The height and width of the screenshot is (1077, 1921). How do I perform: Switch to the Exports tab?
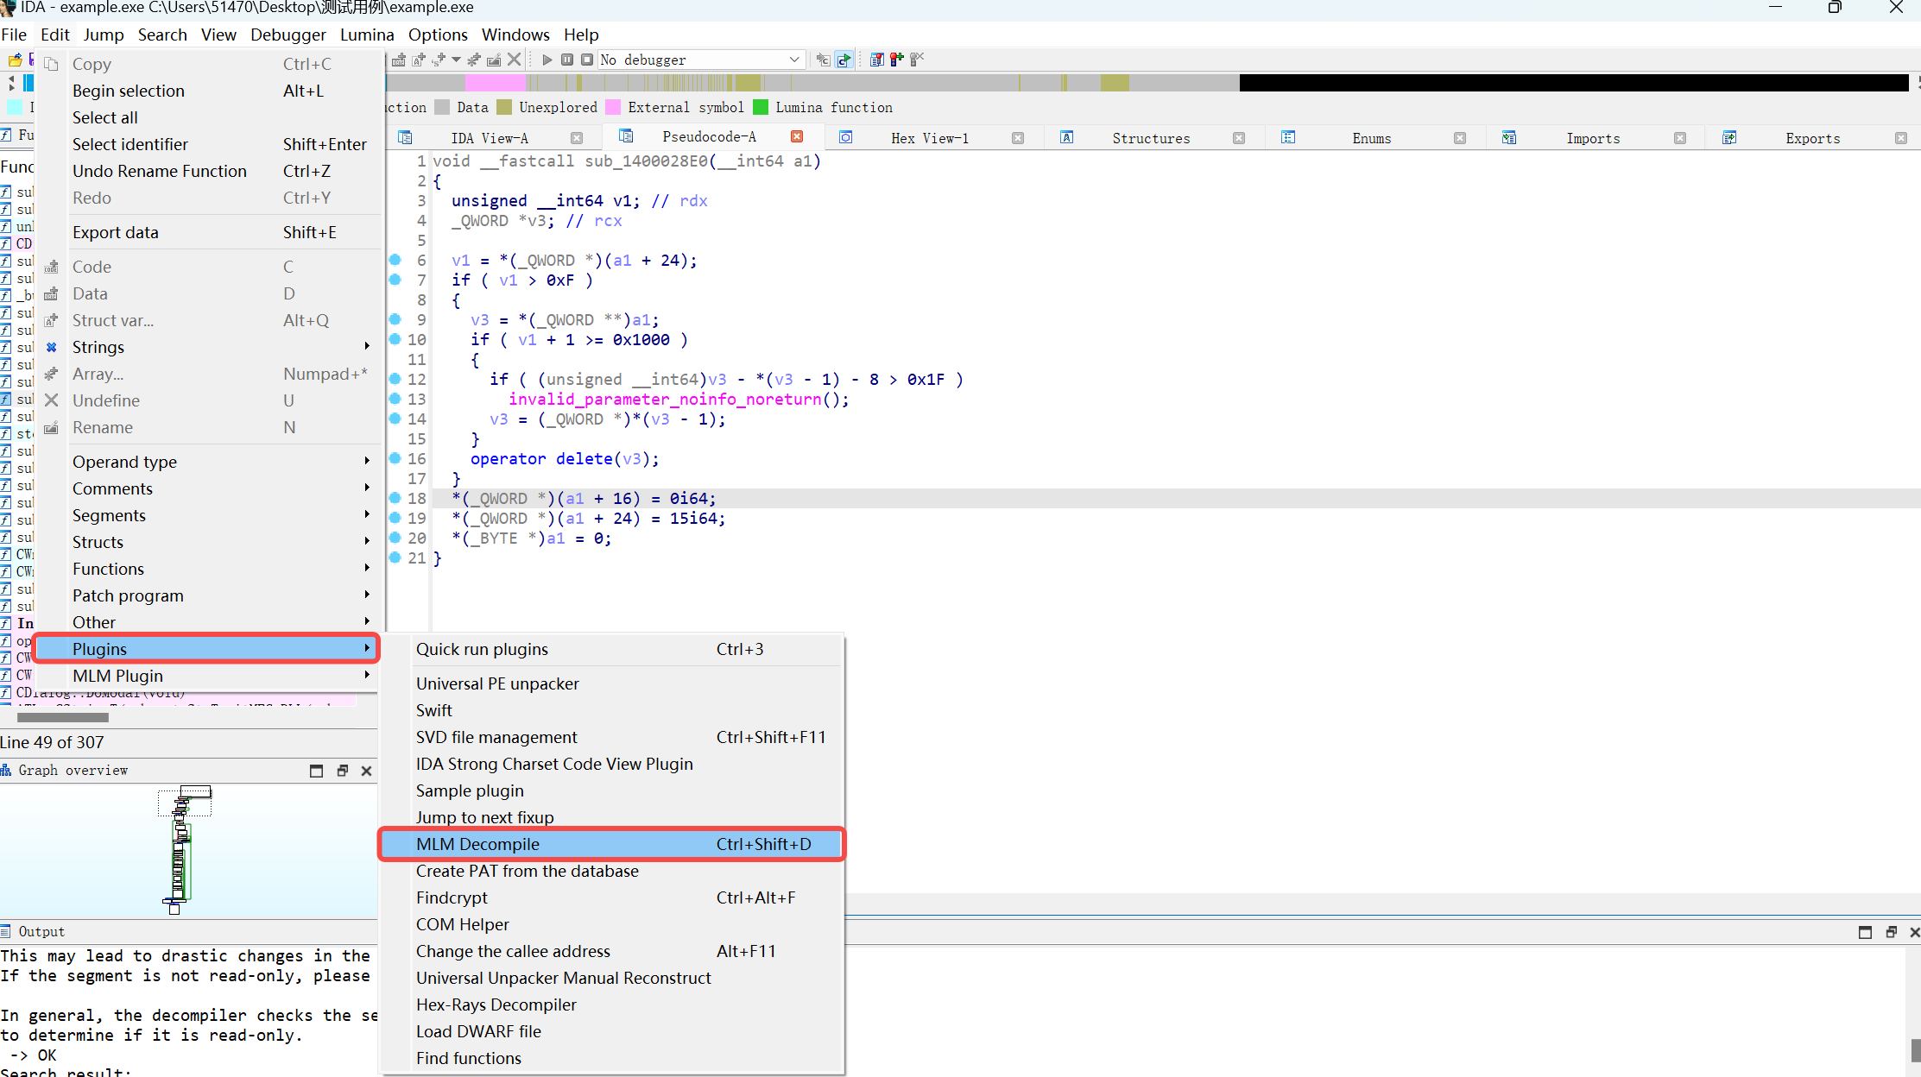click(x=1812, y=138)
